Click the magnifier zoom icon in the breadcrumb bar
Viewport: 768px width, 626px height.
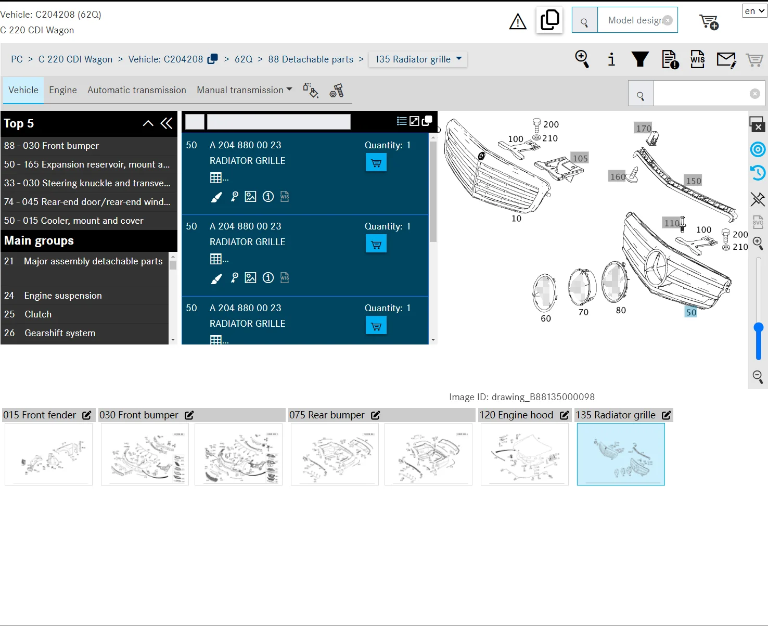coord(582,59)
